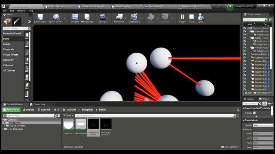Image resolution: width=275 pixels, height=154 pixels.
Task: Click the lock icon in Content Browser
Action: 238,110
